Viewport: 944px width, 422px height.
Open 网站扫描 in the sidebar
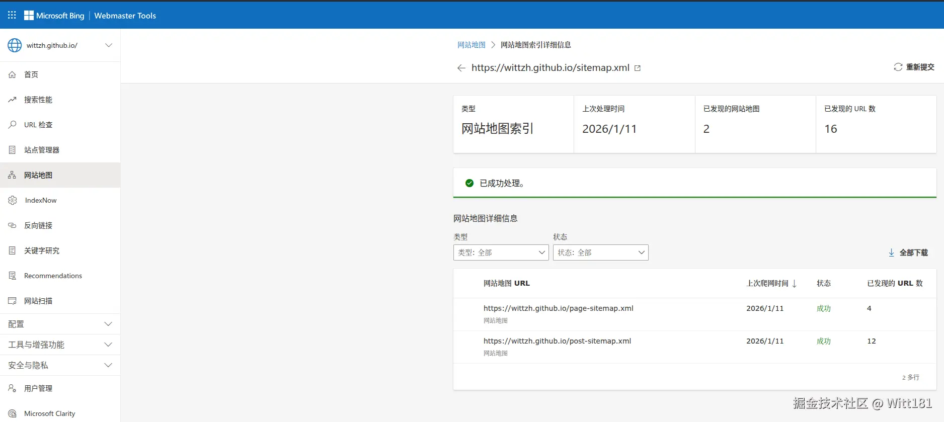point(60,301)
